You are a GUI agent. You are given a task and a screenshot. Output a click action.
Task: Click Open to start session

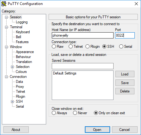point(97,129)
